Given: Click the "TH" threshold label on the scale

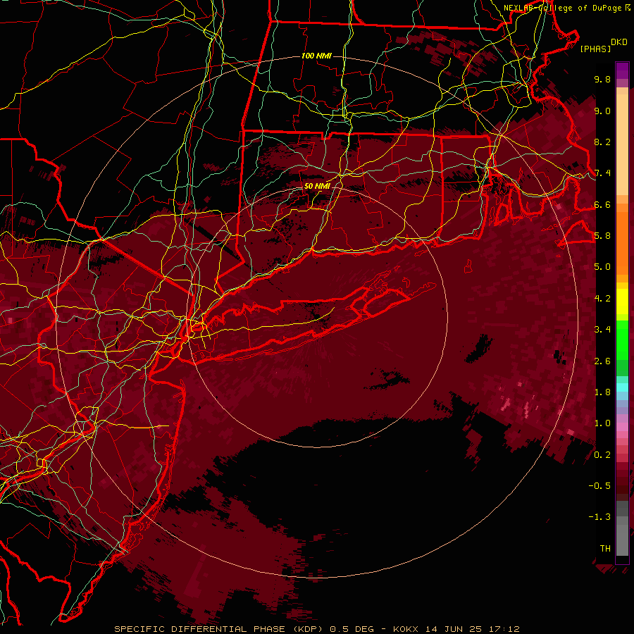Looking at the screenshot, I should pyautogui.click(x=605, y=549).
